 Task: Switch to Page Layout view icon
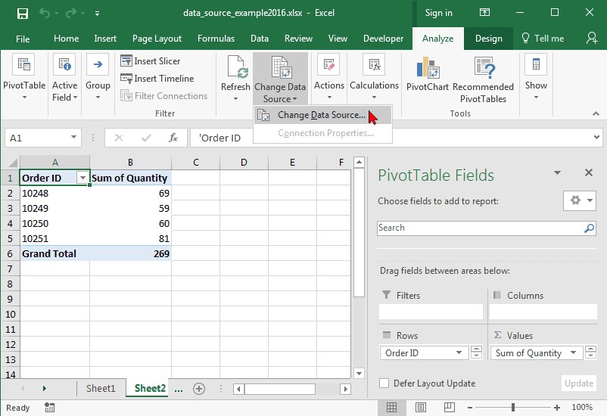click(x=420, y=408)
